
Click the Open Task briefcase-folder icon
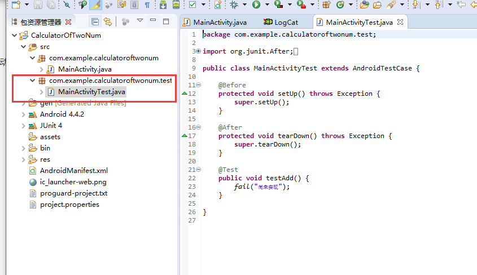point(377,5)
